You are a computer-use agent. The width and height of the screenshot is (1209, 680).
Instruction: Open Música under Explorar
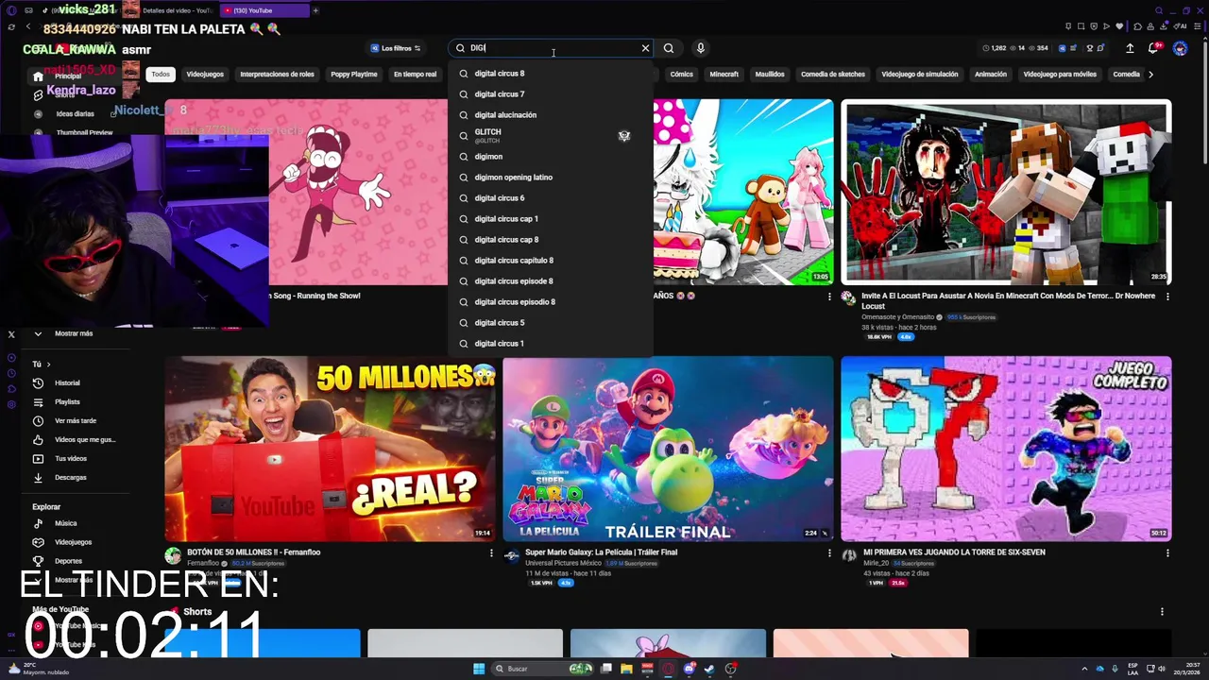65,523
